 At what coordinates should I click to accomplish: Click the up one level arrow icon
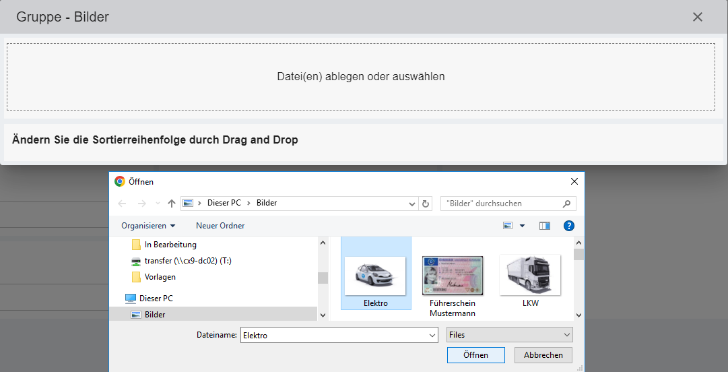172,204
